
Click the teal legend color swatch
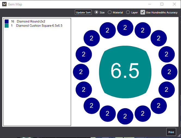[x=7, y=26]
